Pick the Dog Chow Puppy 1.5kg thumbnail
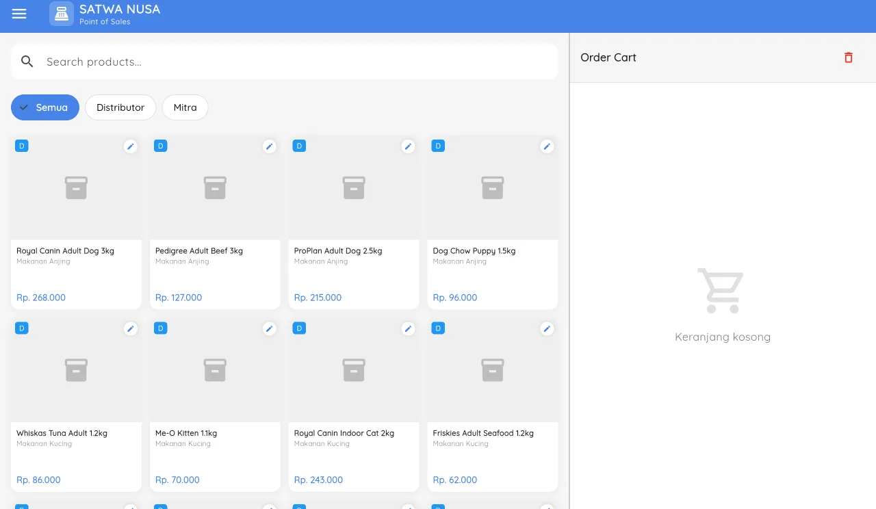This screenshot has width=876, height=509. pyautogui.click(x=493, y=187)
